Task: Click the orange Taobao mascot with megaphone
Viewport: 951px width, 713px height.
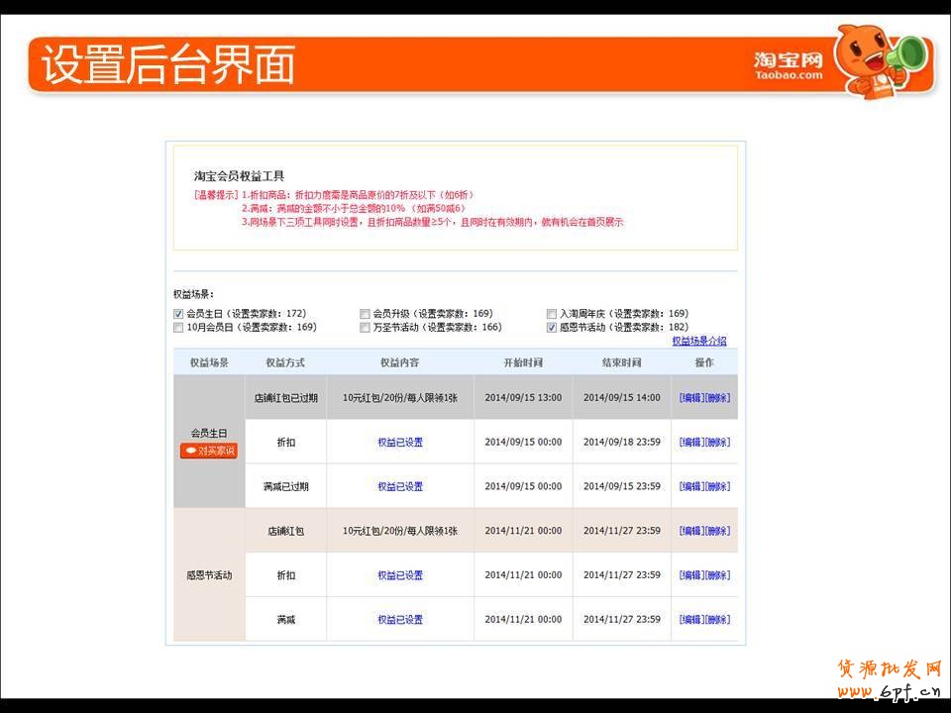Action: [877, 61]
